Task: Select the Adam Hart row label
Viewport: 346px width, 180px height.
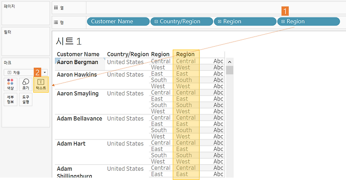Action: (71, 144)
